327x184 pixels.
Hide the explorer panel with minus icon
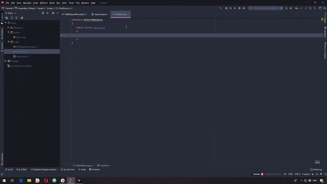pyautogui.click(x=58, y=13)
